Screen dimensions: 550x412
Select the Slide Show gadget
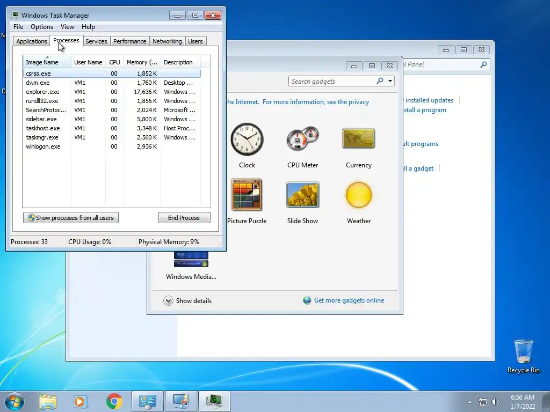pyautogui.click(x=302, y=195)
